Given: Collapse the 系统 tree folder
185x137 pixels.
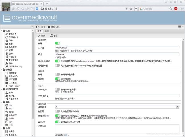Looking at the screenshot, I should [1, 31].
